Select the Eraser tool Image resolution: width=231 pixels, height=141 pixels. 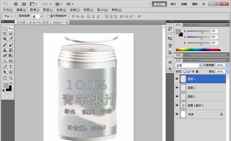(x=5, y=55)
